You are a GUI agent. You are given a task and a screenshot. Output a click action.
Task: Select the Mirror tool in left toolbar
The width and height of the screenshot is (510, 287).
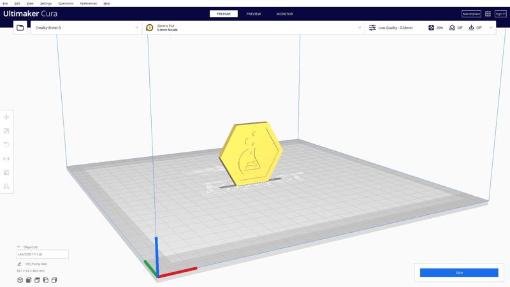pyautogui.click(x=6, y=158)
